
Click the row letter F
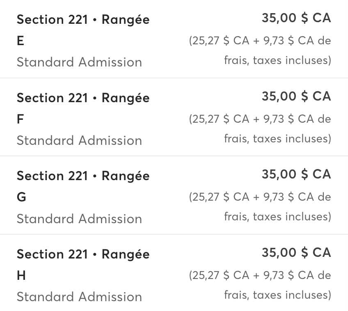tap(20, 119)
